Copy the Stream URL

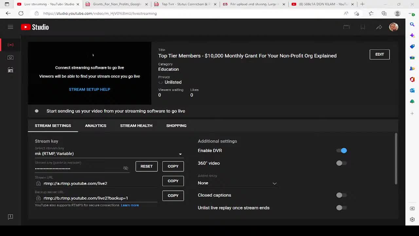click(x=173, y=181)
